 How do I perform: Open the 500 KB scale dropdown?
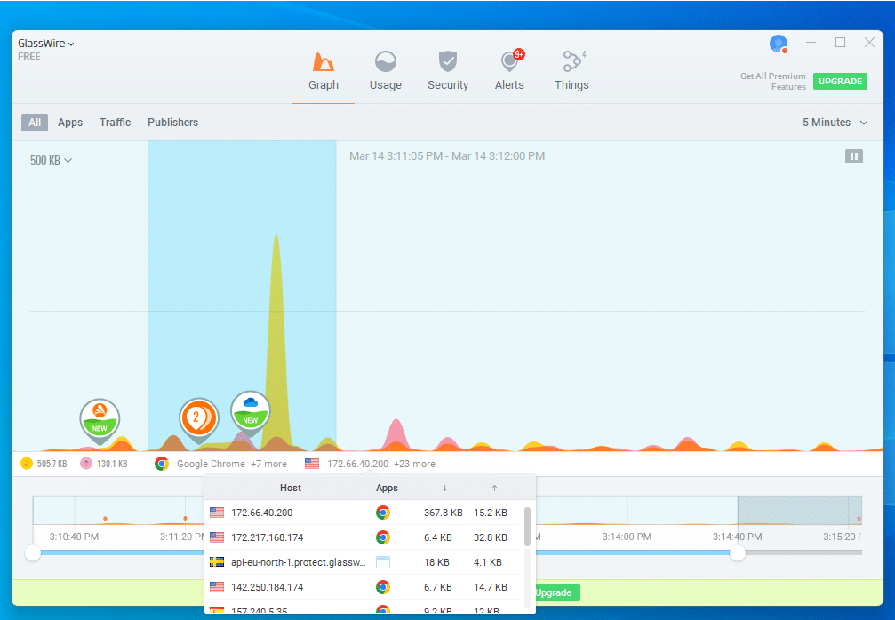click(51, 160)
